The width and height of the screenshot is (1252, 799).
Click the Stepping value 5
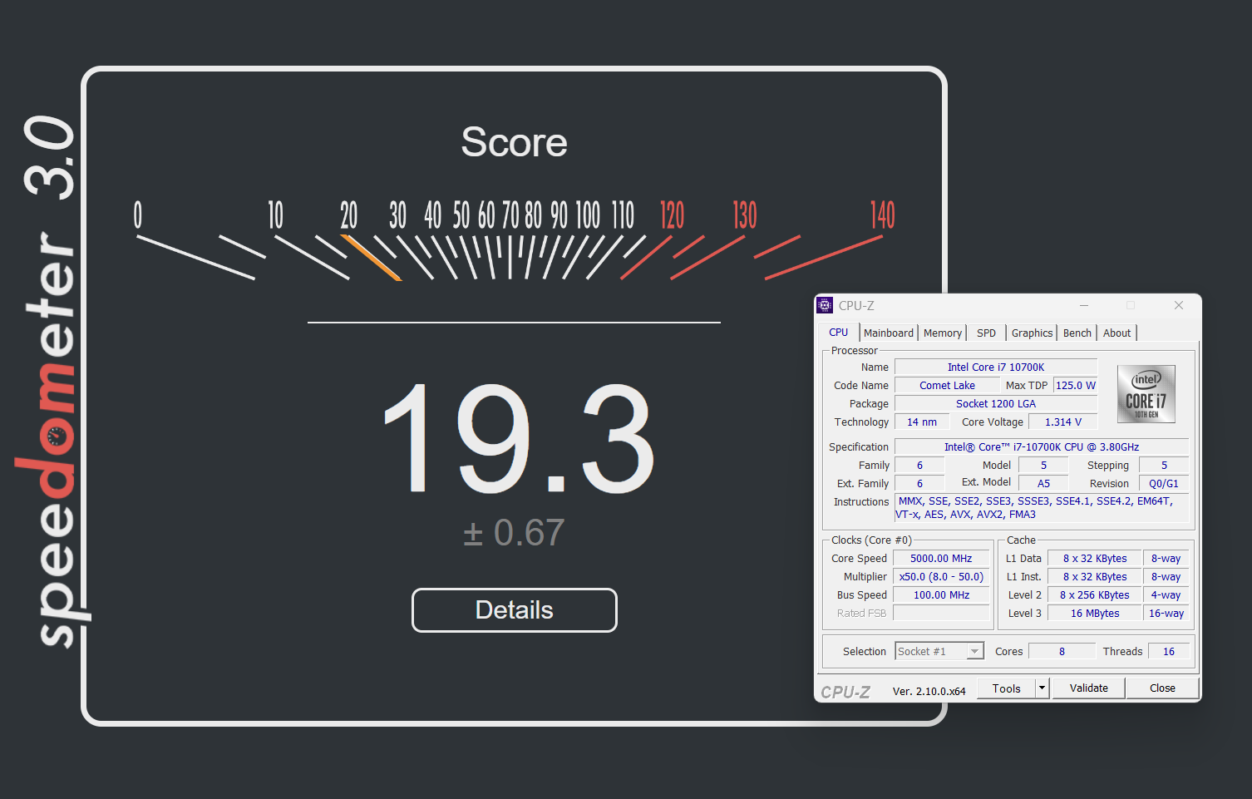1164,465
